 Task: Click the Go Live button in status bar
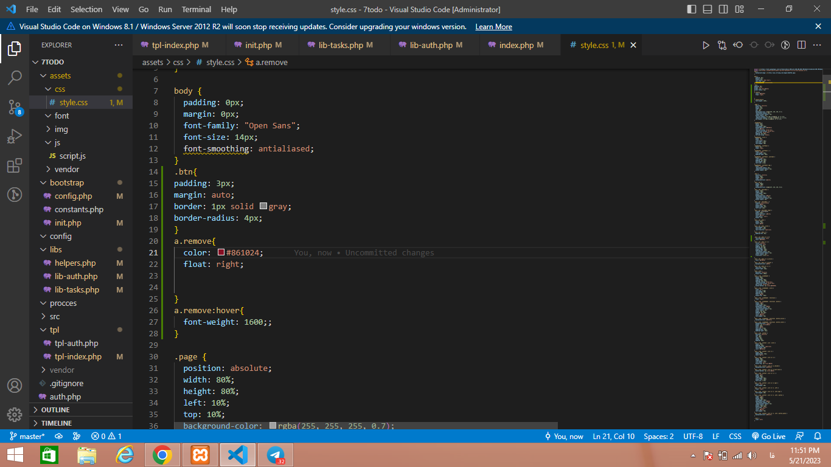click(x=768, y=437)
